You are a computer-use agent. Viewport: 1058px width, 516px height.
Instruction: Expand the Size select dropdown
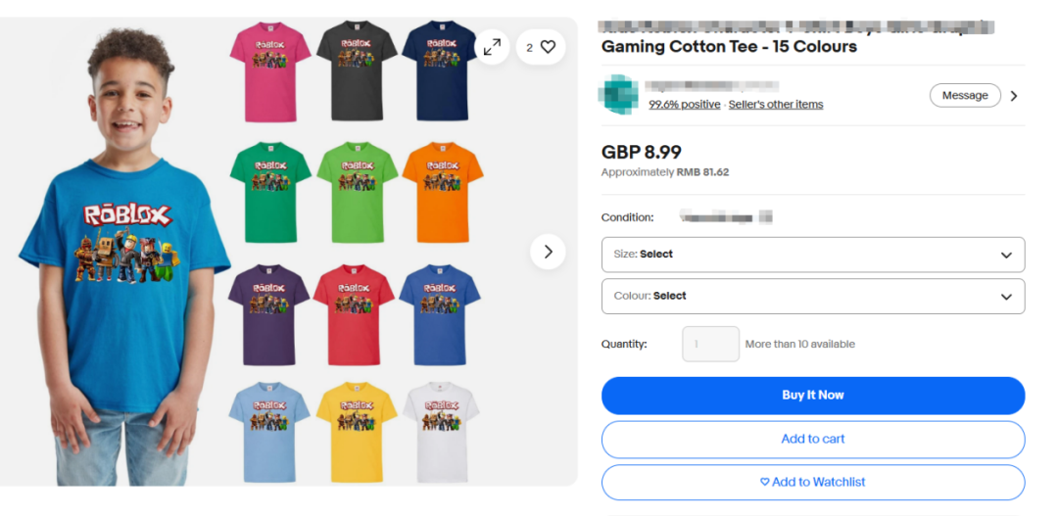click(x=813, y=255)
